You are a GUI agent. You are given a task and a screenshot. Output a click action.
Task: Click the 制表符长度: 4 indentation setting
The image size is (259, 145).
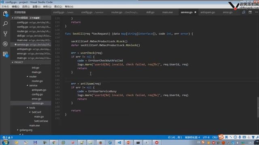(x=192, y=137)
